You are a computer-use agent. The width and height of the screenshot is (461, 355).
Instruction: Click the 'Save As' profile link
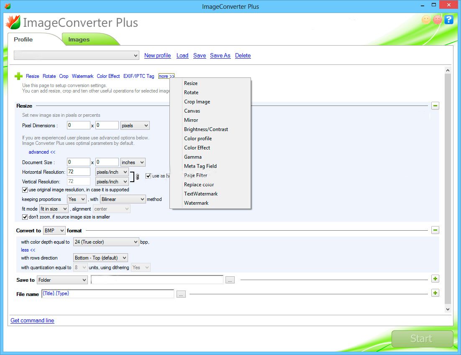(220, 55)
